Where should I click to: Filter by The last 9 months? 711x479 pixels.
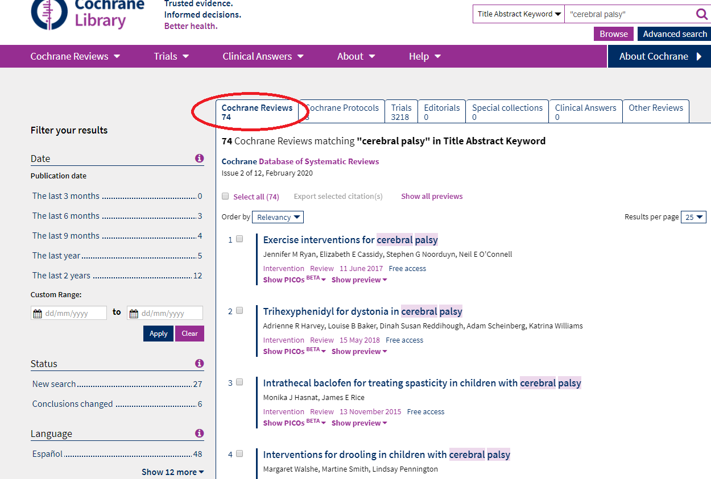117,236
